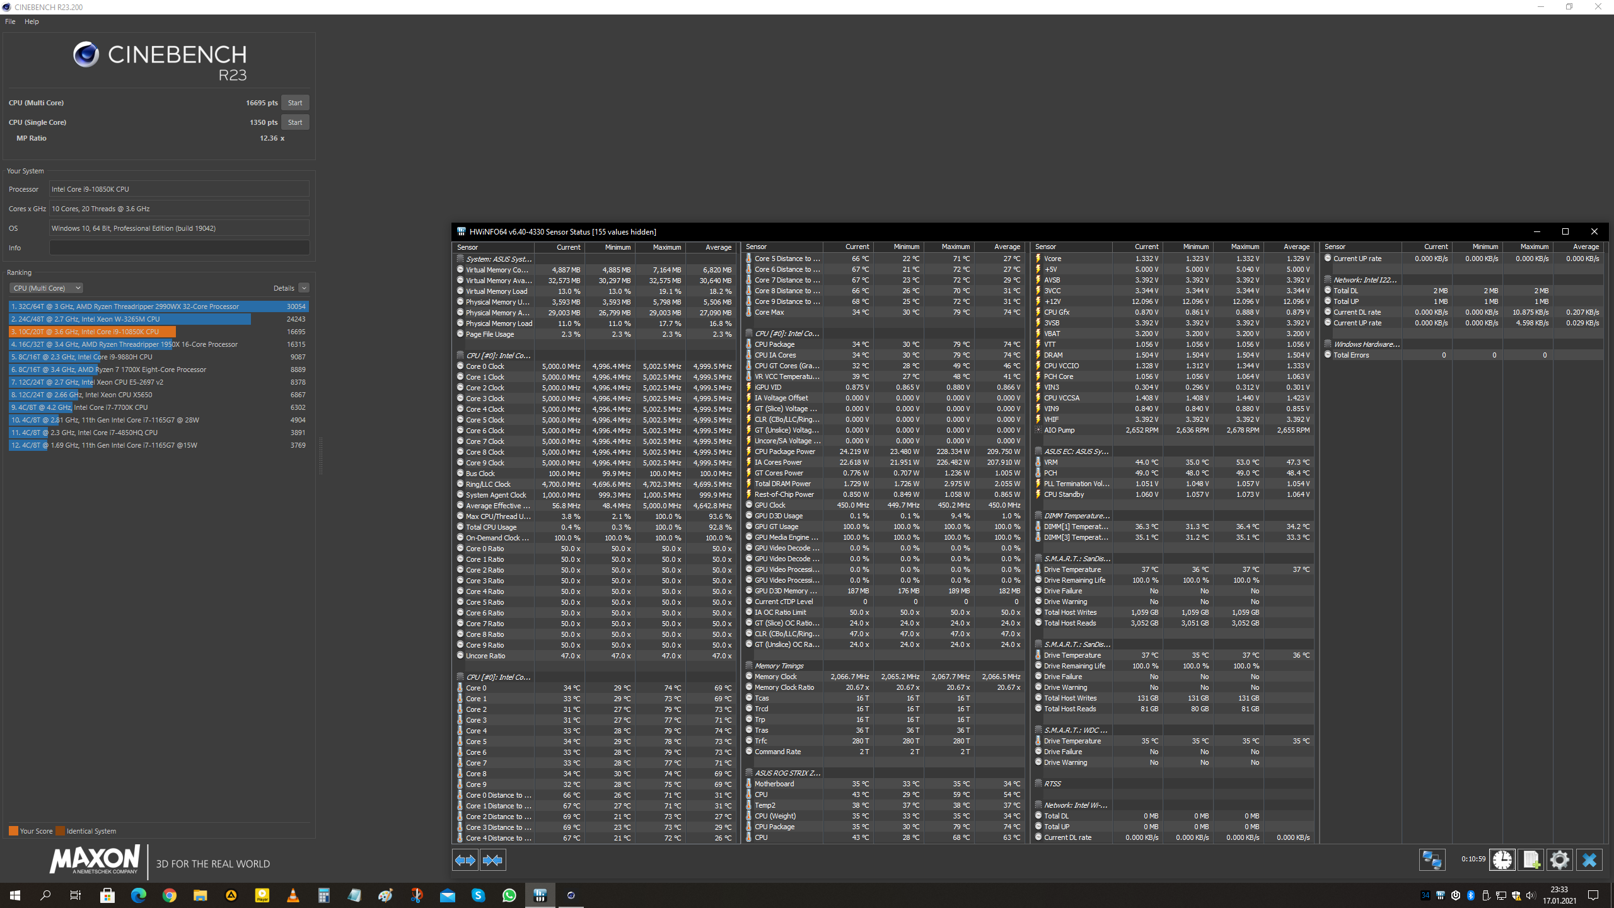This screenshot has height=908, width=1614.
Task: Launch WhatsApp from the taskbar
Action: click(x=509, y=895)
